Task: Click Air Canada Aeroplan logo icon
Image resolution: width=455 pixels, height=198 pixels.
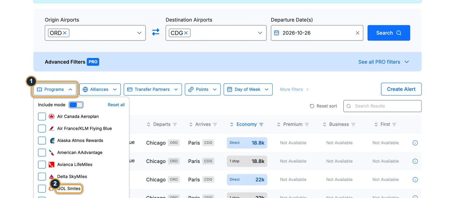Action: (51, 116)
